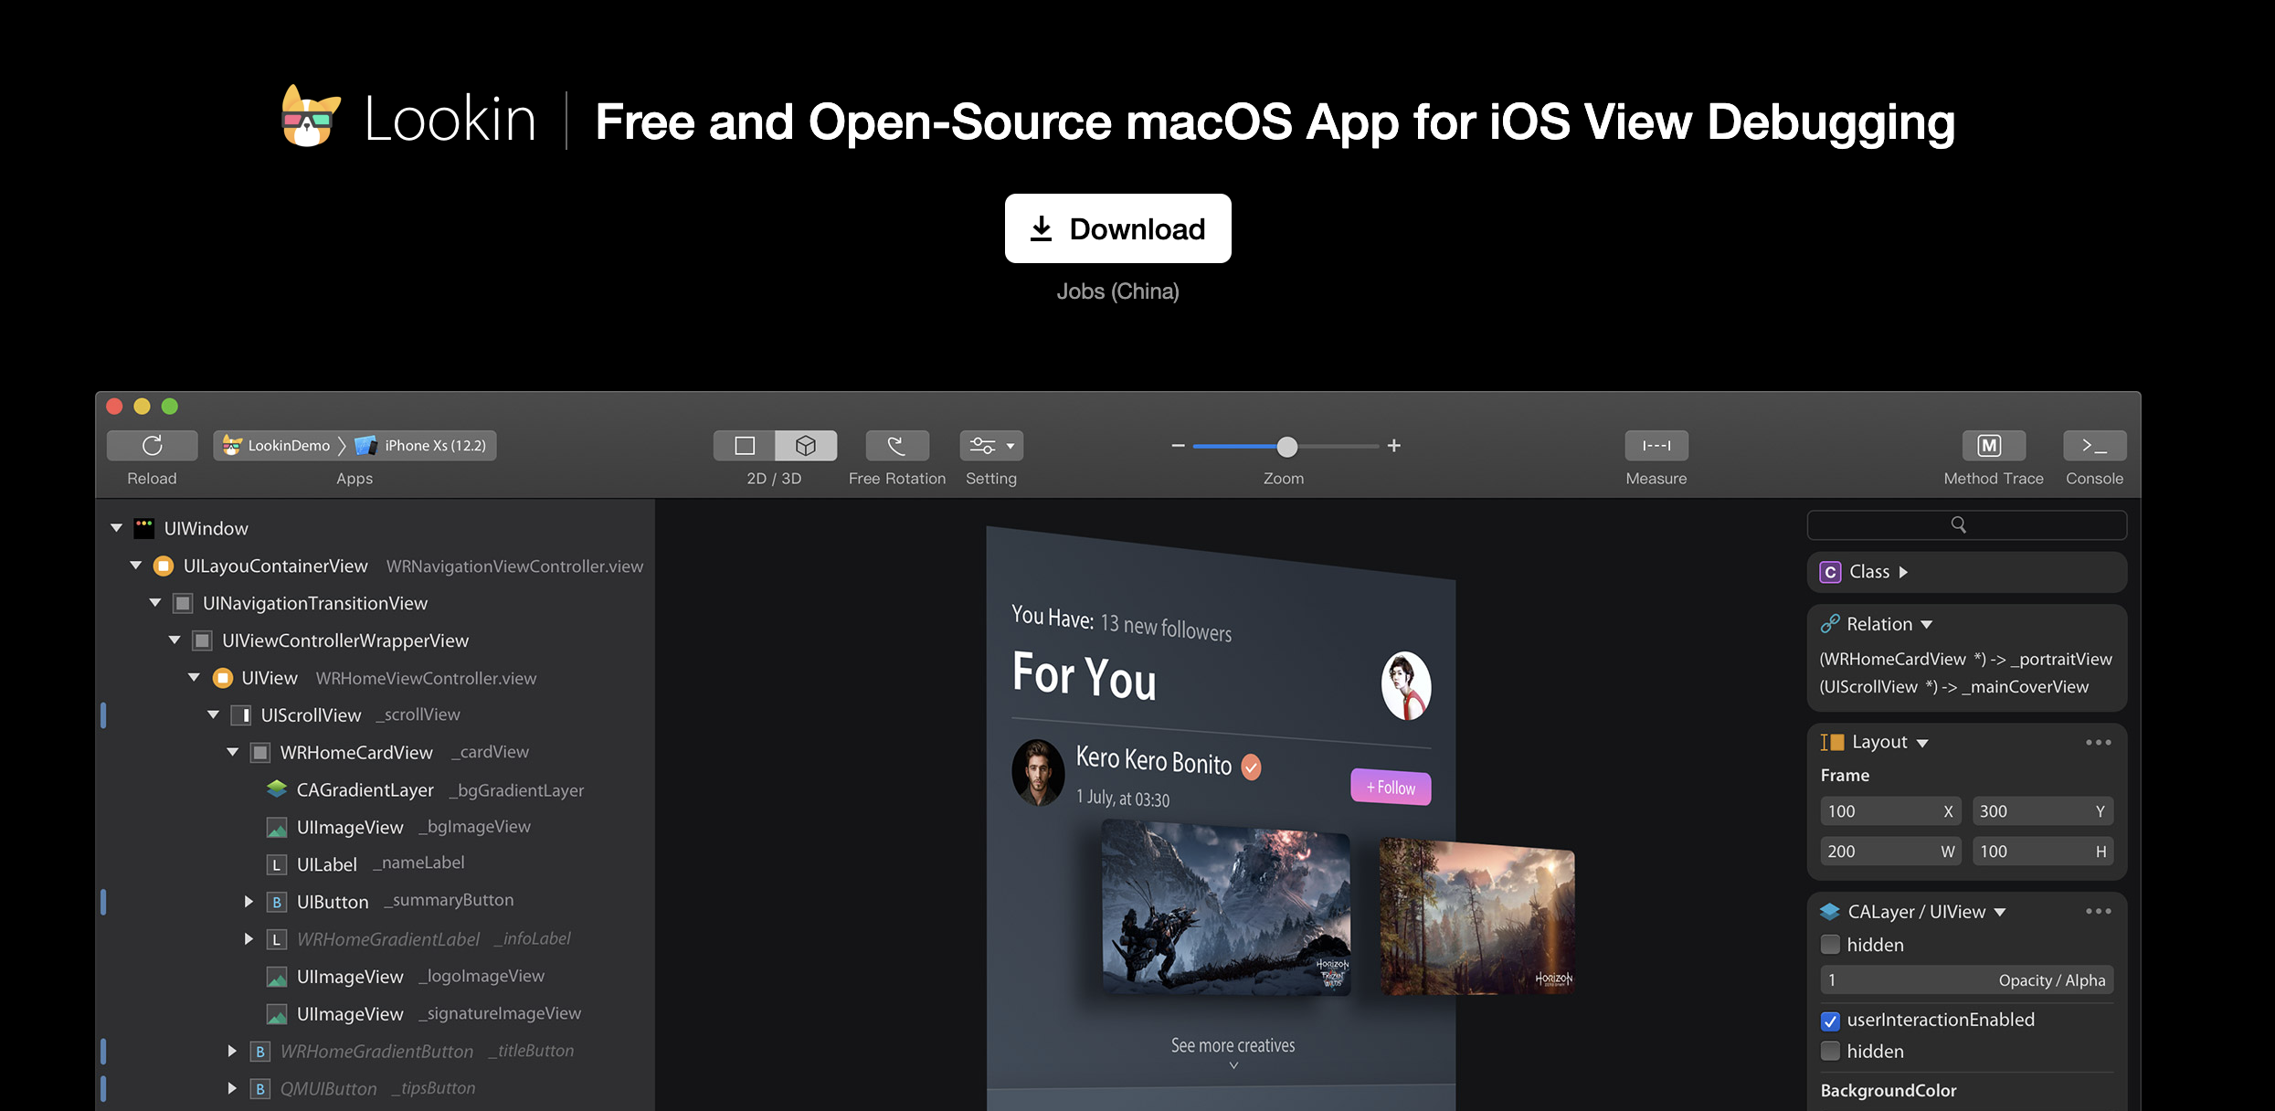Open the Console tool
The image size is (2275, 1111).
[x=2094, y=445]
